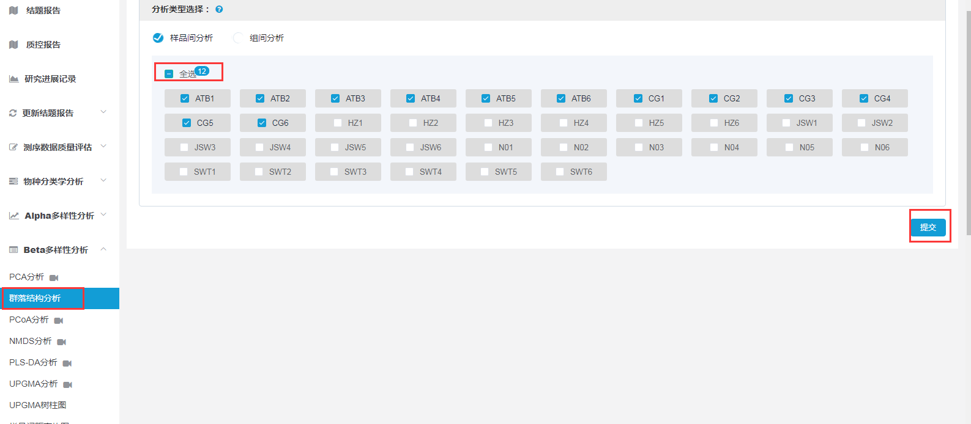971x424 pixels.
Task: Select the 组间分析 radio option
Action: pyautogui.click(x=238, y=38)
